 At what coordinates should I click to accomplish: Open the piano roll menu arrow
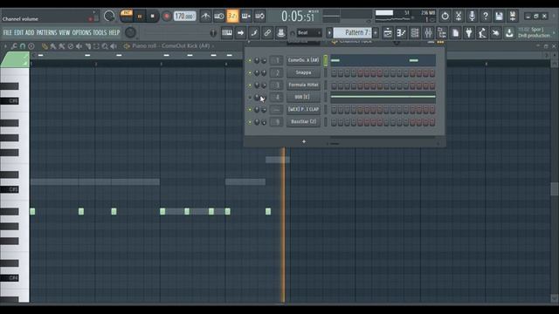pyautogui.click(x=5, y=46)
